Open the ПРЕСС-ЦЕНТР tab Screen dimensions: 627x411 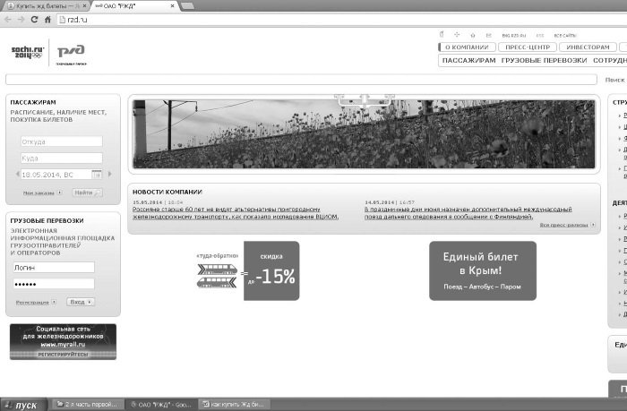[x=528, y=47]
